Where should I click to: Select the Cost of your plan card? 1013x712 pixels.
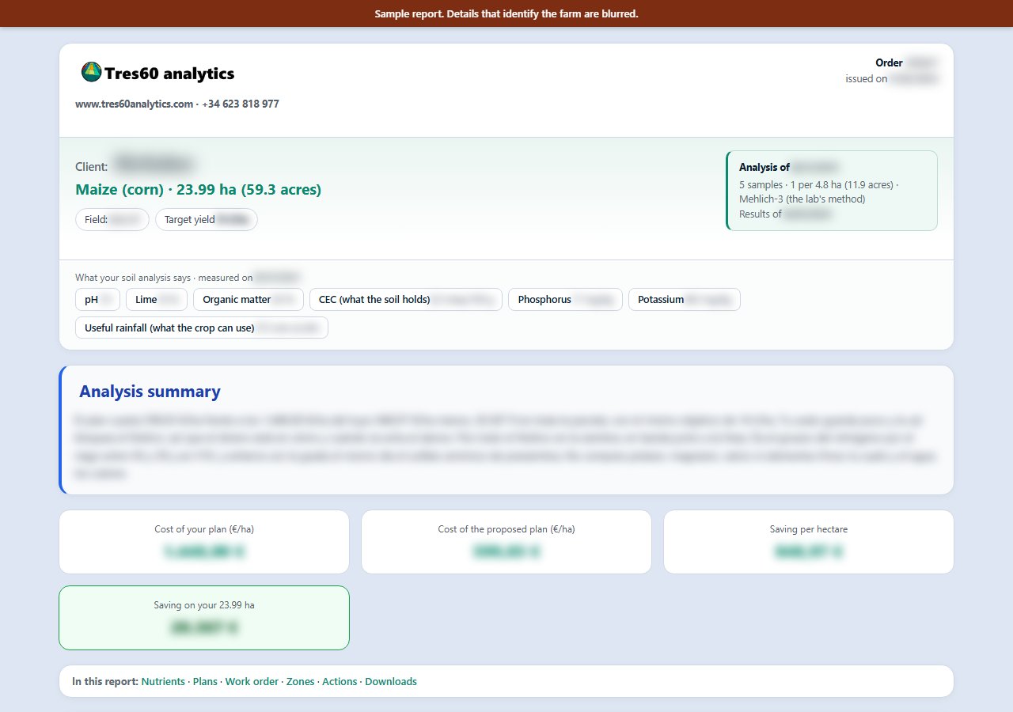point(204,542)
